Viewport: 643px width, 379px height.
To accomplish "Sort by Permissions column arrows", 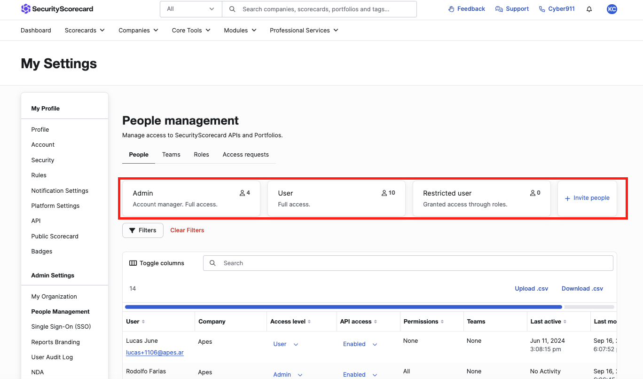I will tap(442, 322).
